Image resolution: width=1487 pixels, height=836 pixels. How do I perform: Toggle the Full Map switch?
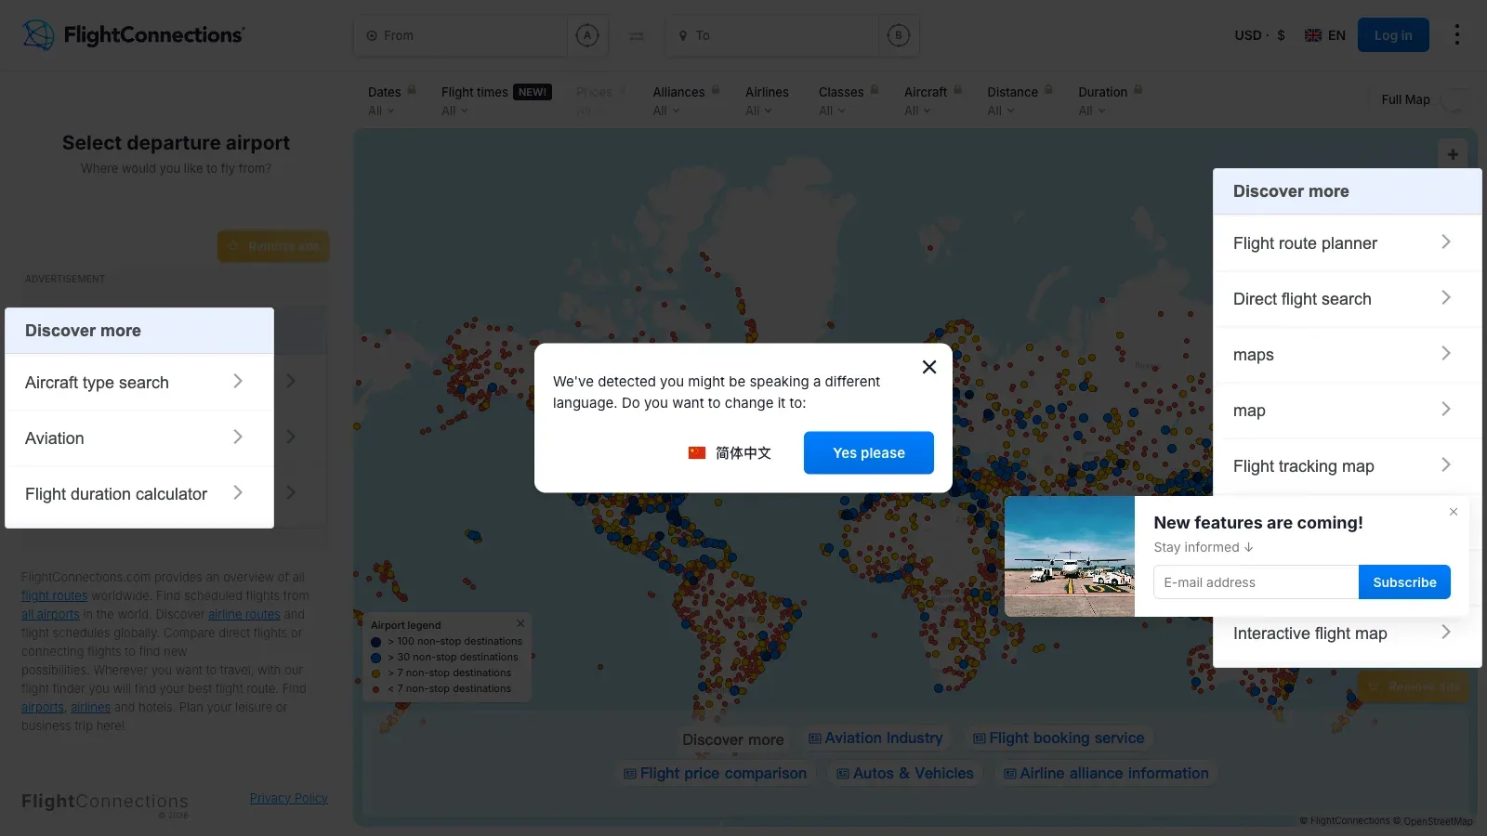[1455, 100]
